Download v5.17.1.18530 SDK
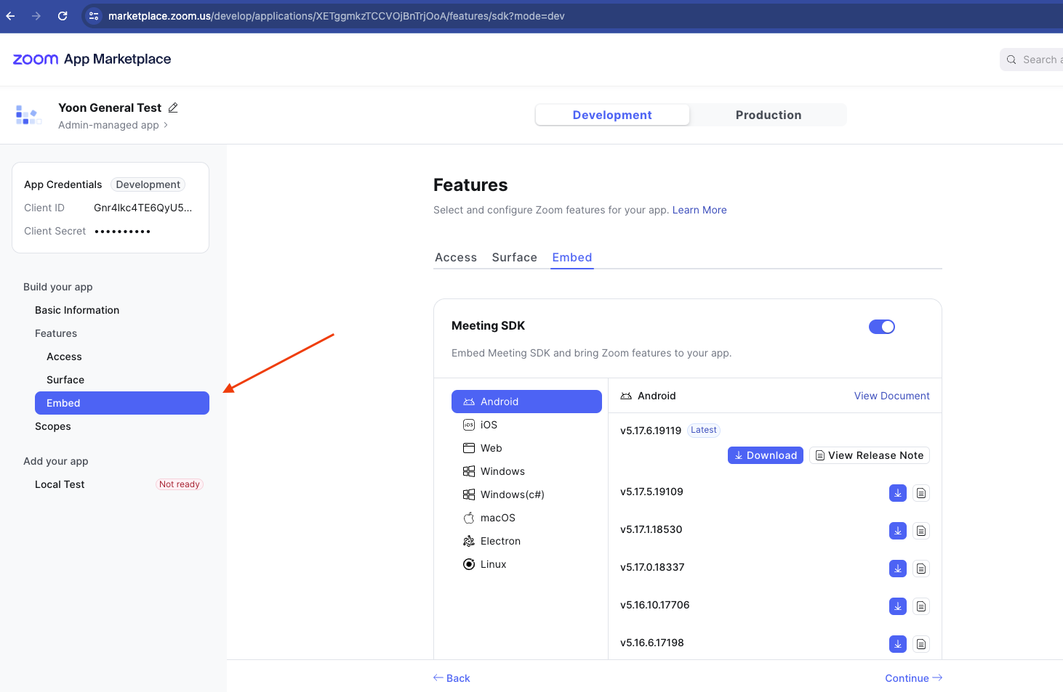Screen dimensions: 1063x692 click(x=898, y=531)
